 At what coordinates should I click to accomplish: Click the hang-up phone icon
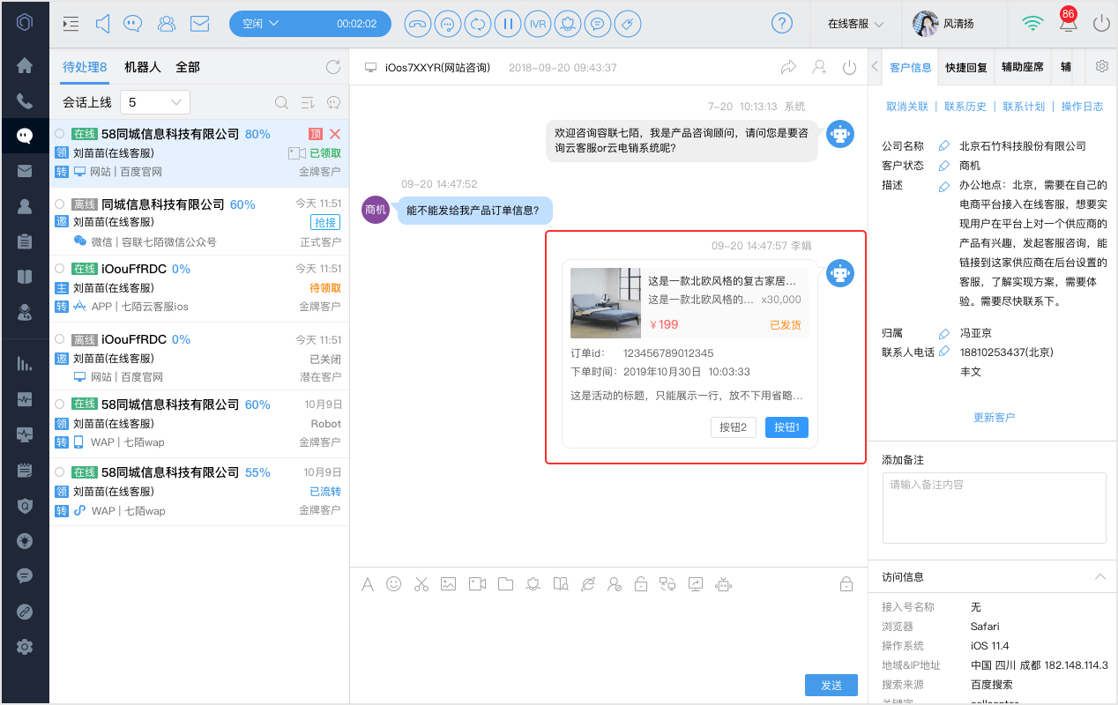pos(418,24)
